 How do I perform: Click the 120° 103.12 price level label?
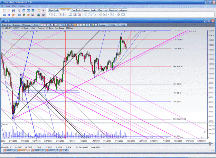[x=178, y=49]
